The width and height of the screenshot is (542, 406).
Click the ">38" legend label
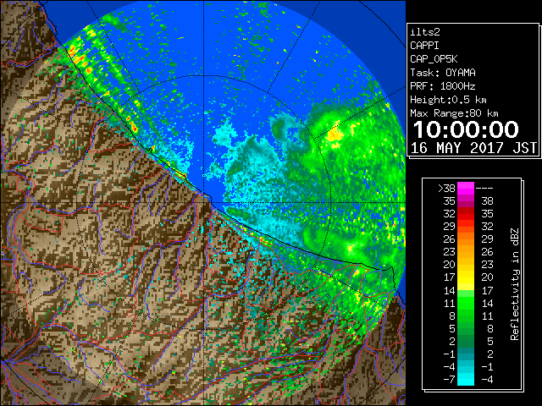(446, 189)
